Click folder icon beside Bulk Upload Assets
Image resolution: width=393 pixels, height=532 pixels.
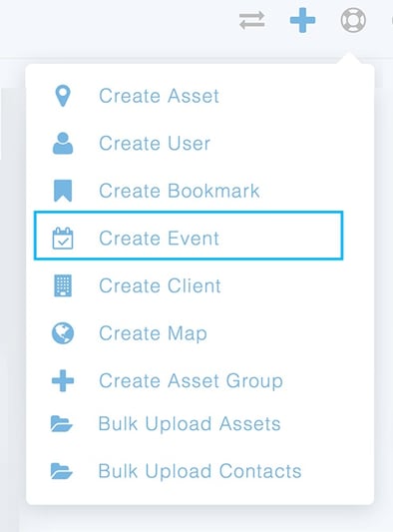pyautogui.click(x=62, y=424)
